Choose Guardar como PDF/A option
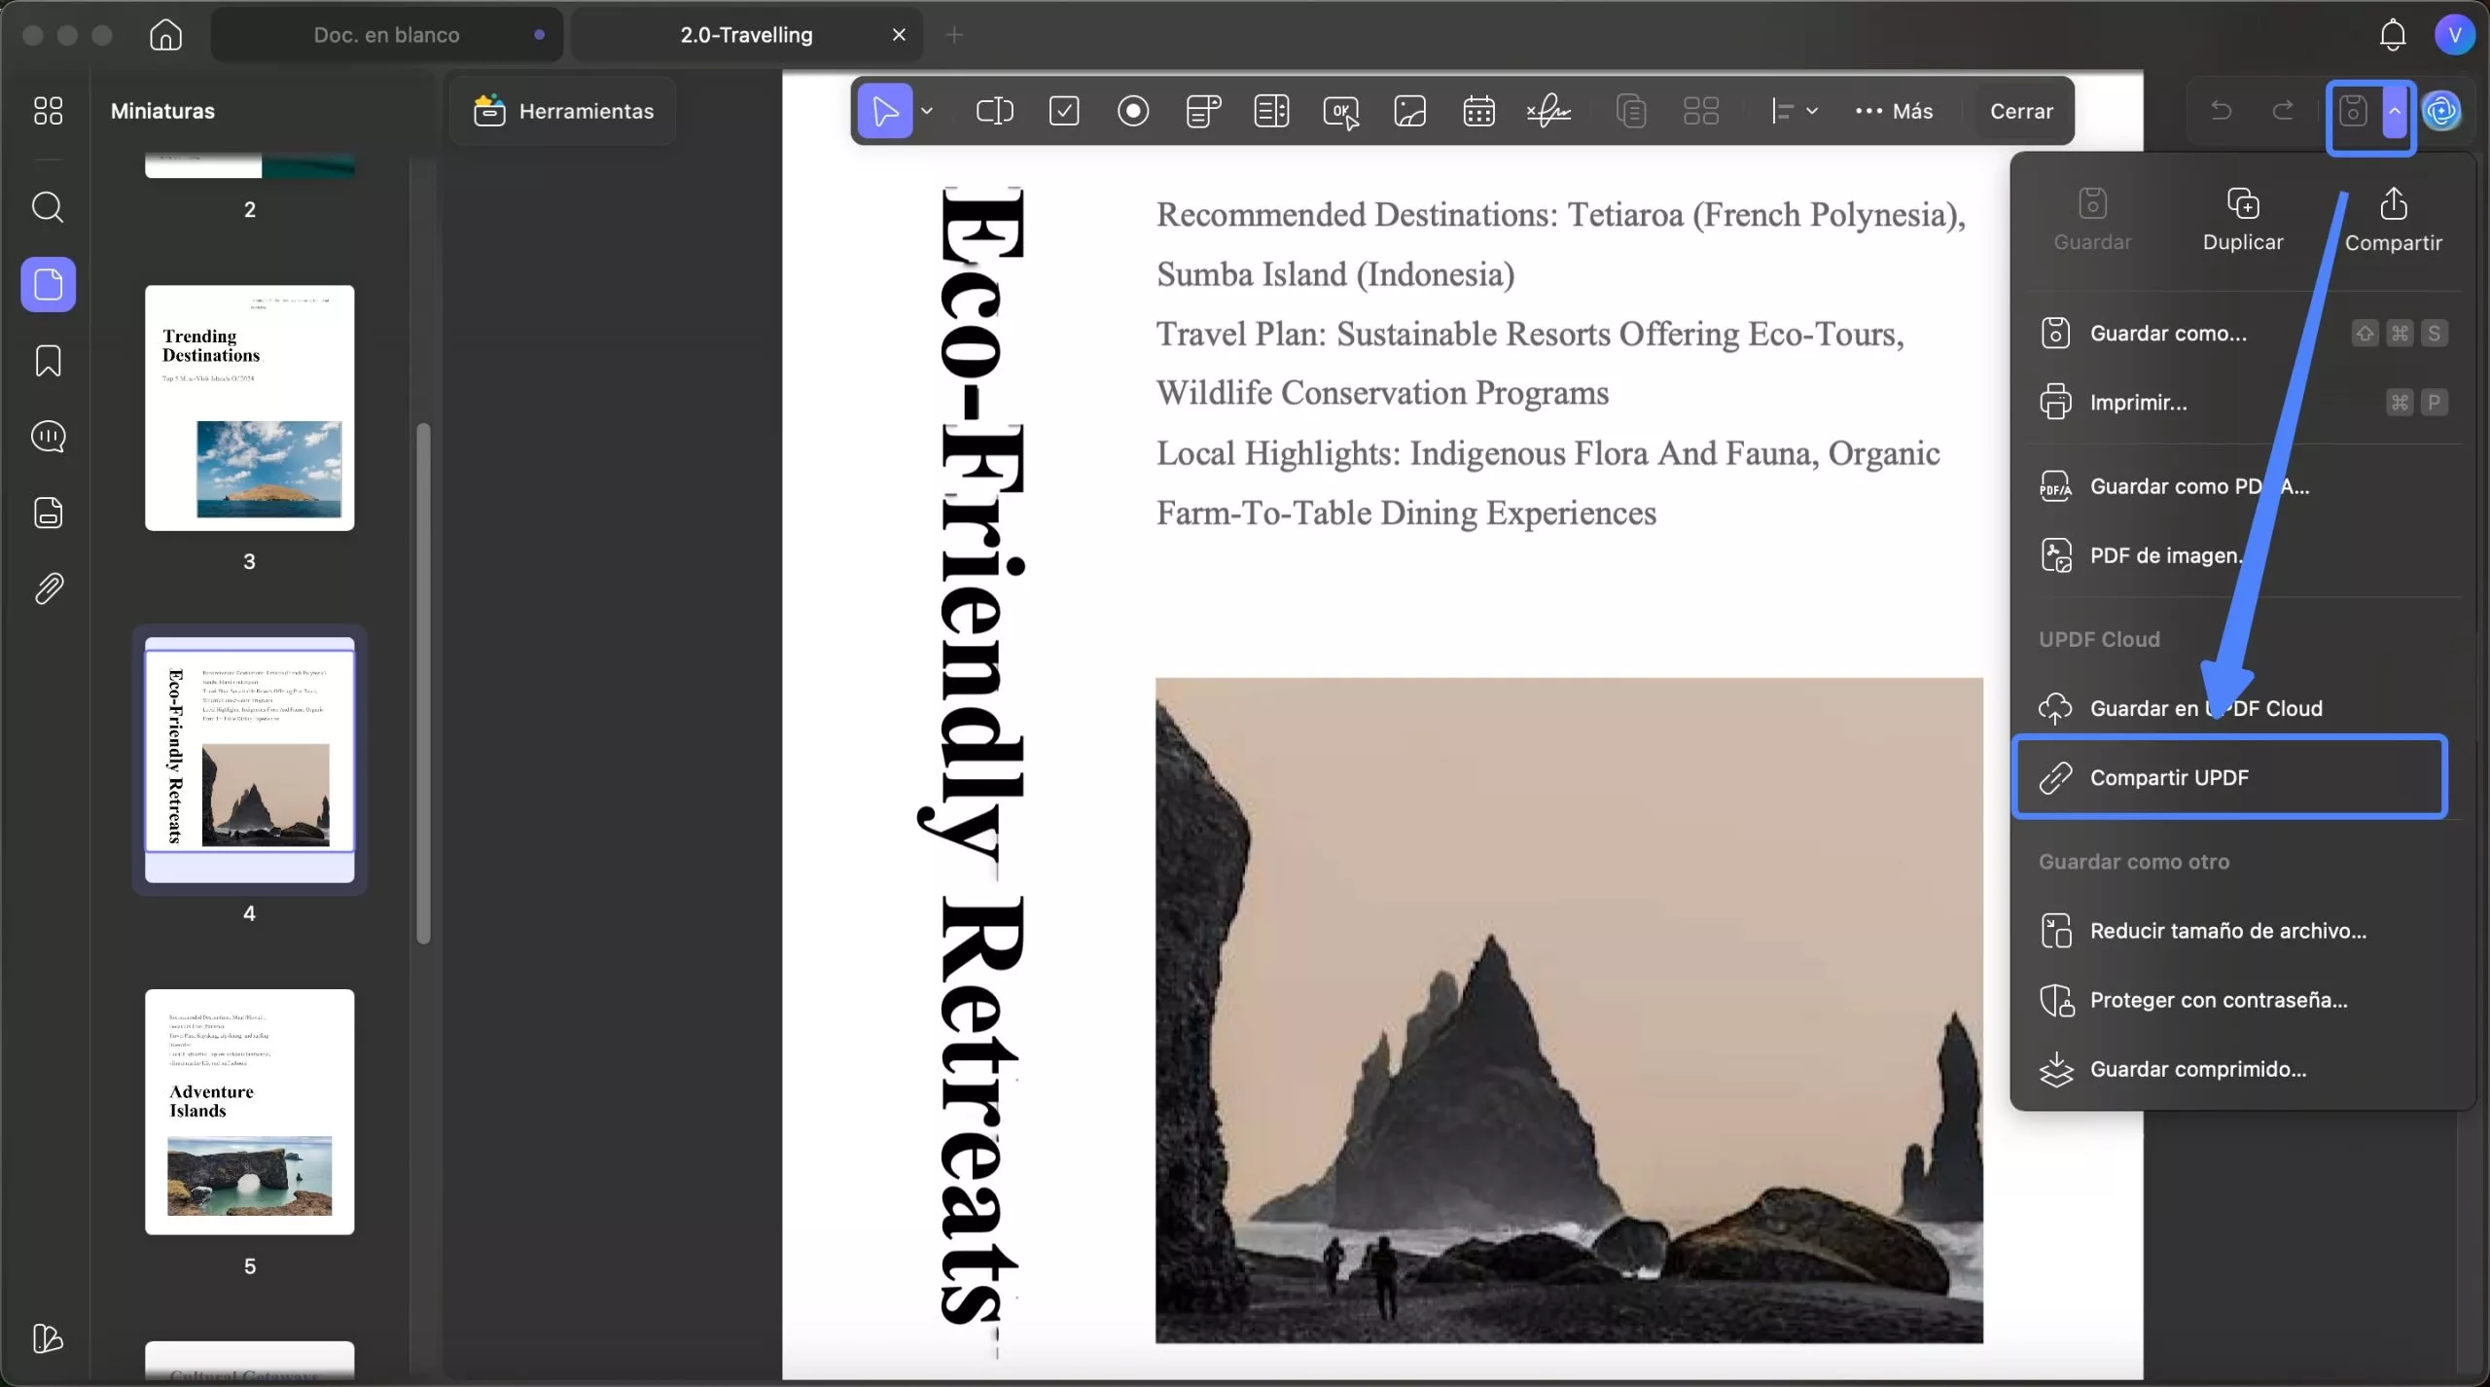 coord(2242,486)
